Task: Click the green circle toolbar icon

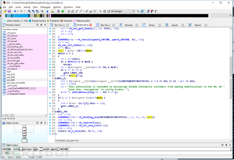Action: (62, 11)
